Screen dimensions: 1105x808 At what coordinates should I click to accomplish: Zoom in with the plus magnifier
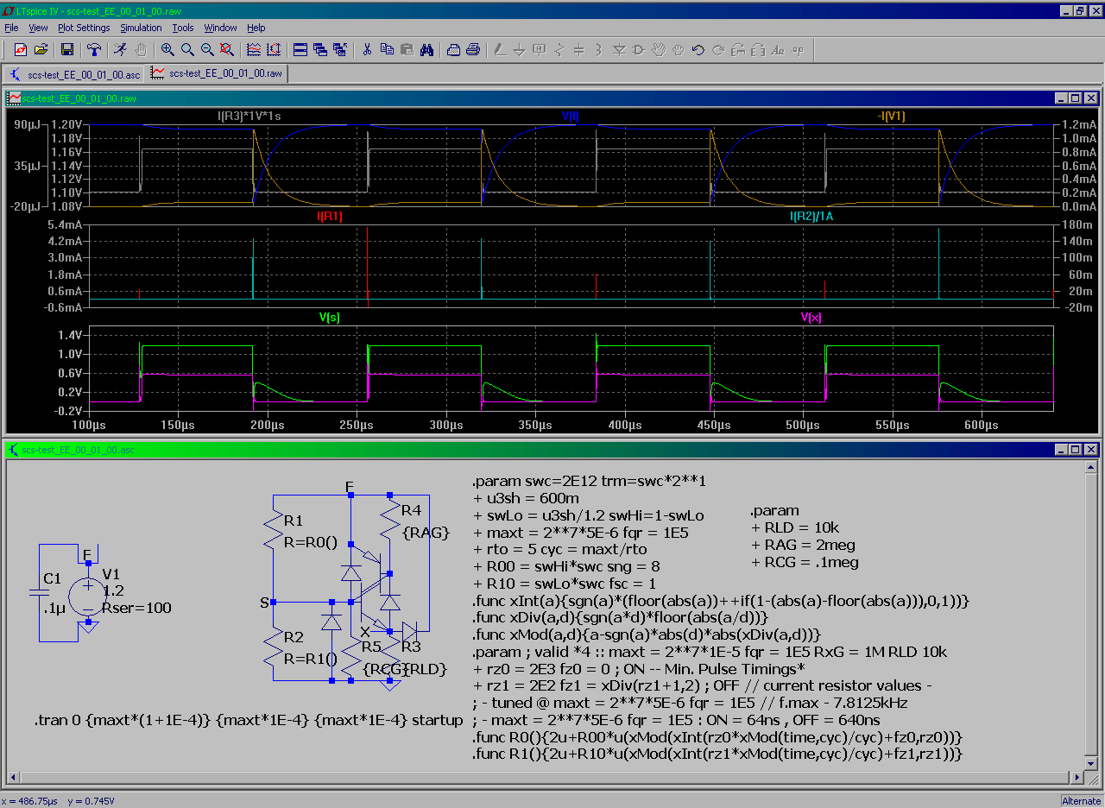pyautogui.click(x=167, y=50)
